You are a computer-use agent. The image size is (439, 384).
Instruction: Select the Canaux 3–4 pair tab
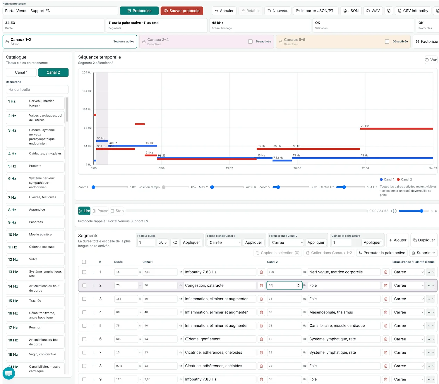tap(207, 42)
